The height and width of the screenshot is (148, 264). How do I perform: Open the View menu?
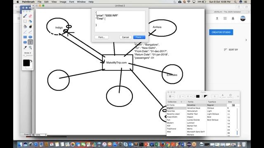click(x=54, y=2)
